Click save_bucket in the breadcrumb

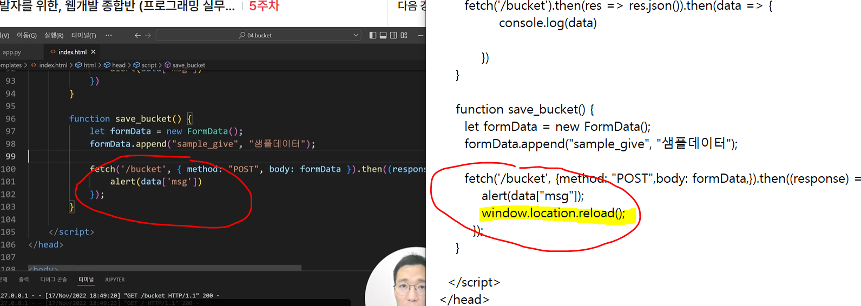pyautogui.click(x=189, y=65)
